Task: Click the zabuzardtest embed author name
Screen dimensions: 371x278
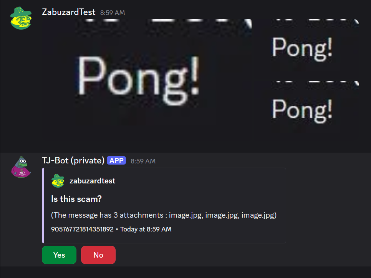Action: click(92, 181)
